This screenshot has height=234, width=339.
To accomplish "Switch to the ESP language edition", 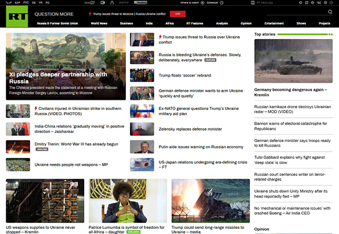I will [18, 3].
